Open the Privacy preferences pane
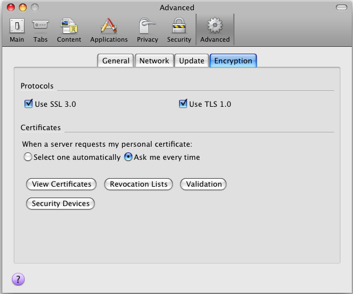The height and width of the screenshot is (294, 353). click(x=147, y=30)
